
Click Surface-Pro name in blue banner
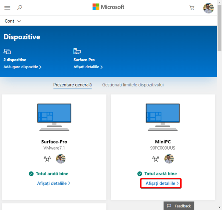pos(84,60)
